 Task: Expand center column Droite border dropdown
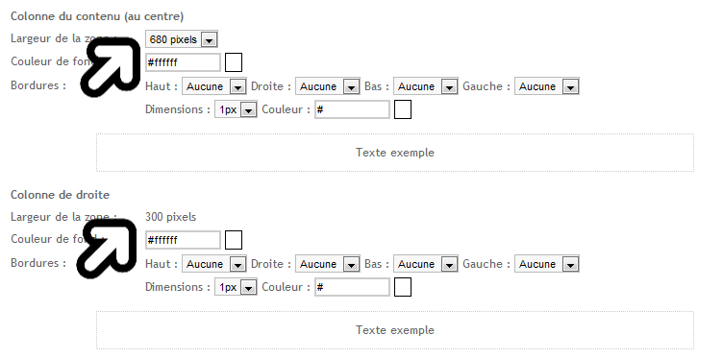328,86
